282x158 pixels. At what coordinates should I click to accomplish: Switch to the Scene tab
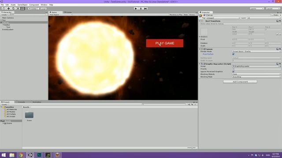click(68, 12)
